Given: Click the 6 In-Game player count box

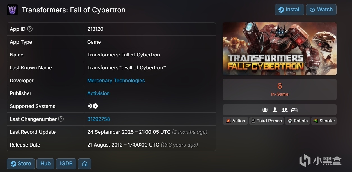Looking at the screenshot, I should tap(280, 89).
